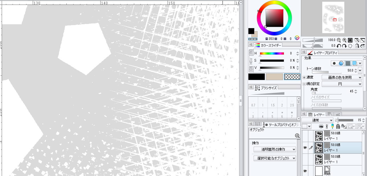Screen dimensions: 367x176
Task: Rotate the canvas right in the Navigator
Action: pos(344,46)
